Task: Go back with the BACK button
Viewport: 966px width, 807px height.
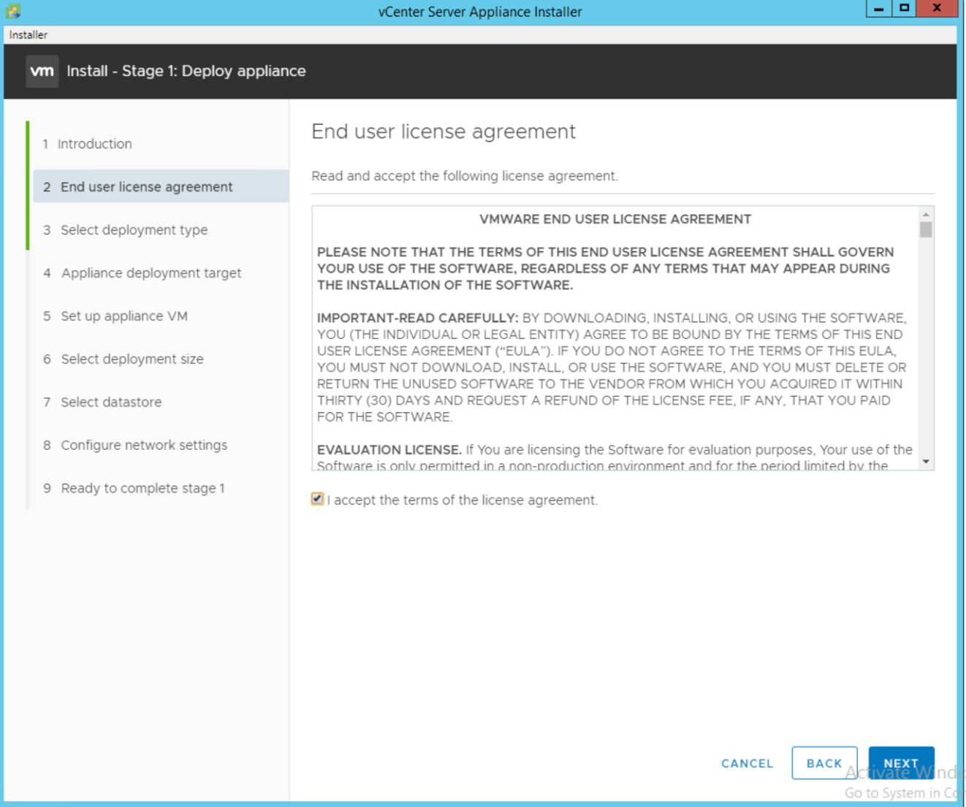Action: click(x=824, y=763)
